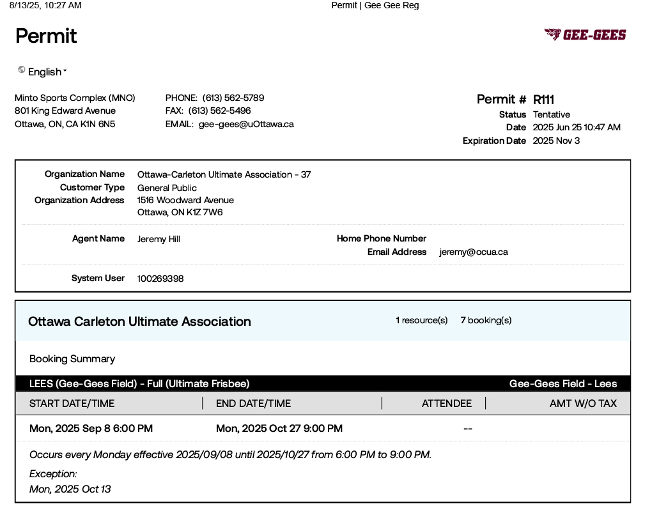The height and width of the screenshot is (506, 652).
Task: Click the globe icon beside English
Action: (x=22, y=70)
